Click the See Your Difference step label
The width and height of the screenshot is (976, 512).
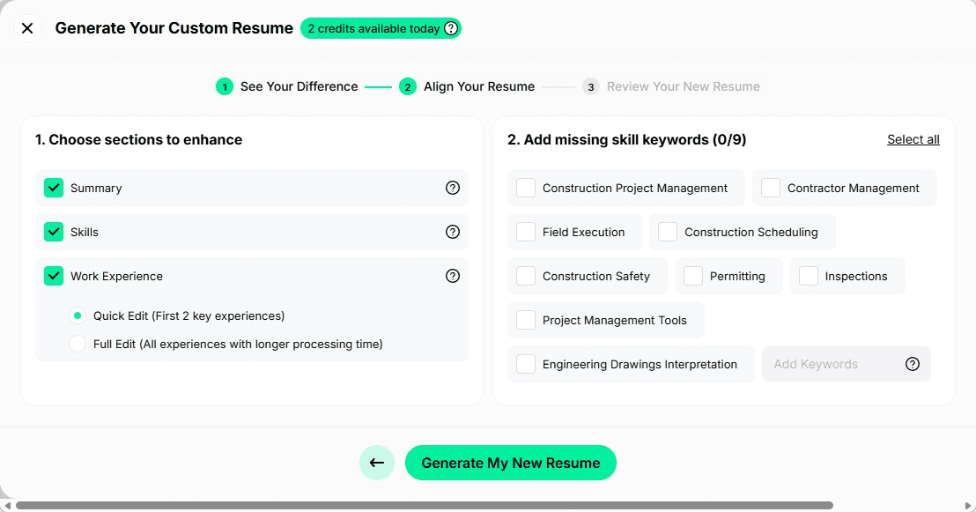click(x=298, y=86)
